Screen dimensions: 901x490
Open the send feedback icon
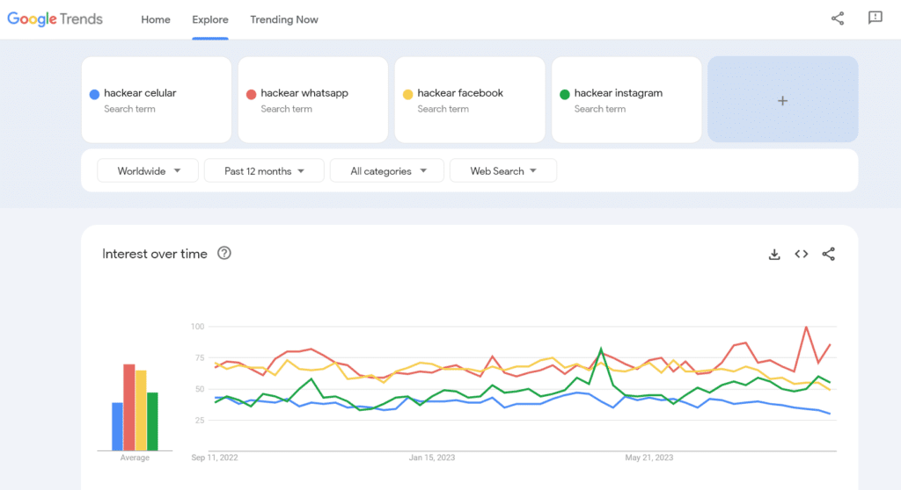pos(875,18)
